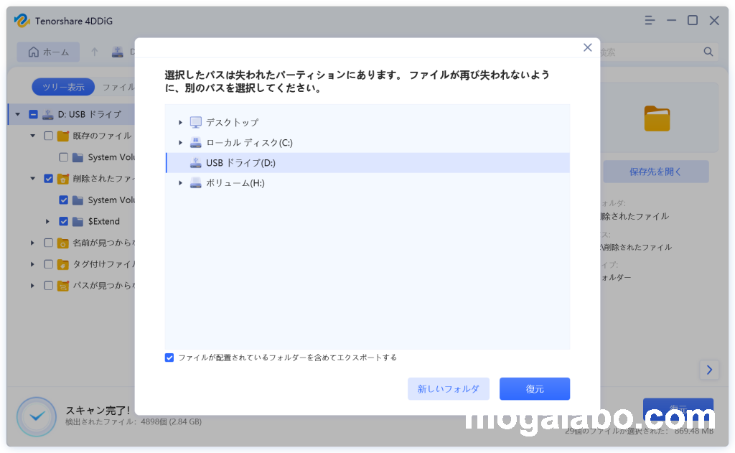Click the desktop monitor icon in dialog
This screenshot has height=453, width=735.
click(195, 122)
